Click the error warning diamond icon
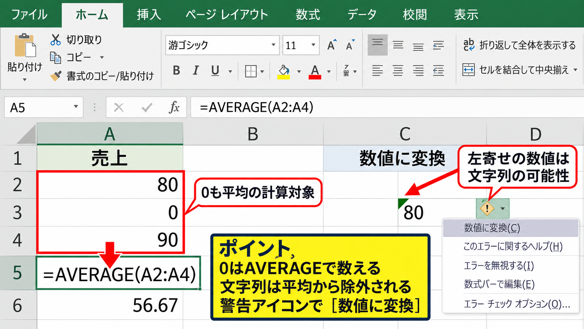 point(487,209)
